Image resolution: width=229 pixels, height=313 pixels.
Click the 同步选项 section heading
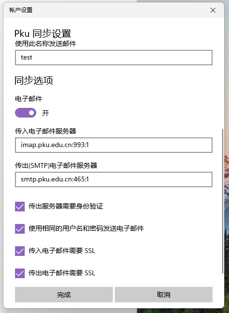34,80
